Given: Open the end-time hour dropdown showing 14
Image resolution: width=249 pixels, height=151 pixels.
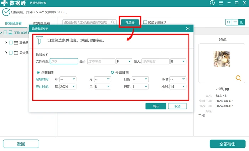Looking at the screenshot, I should 178,86.
